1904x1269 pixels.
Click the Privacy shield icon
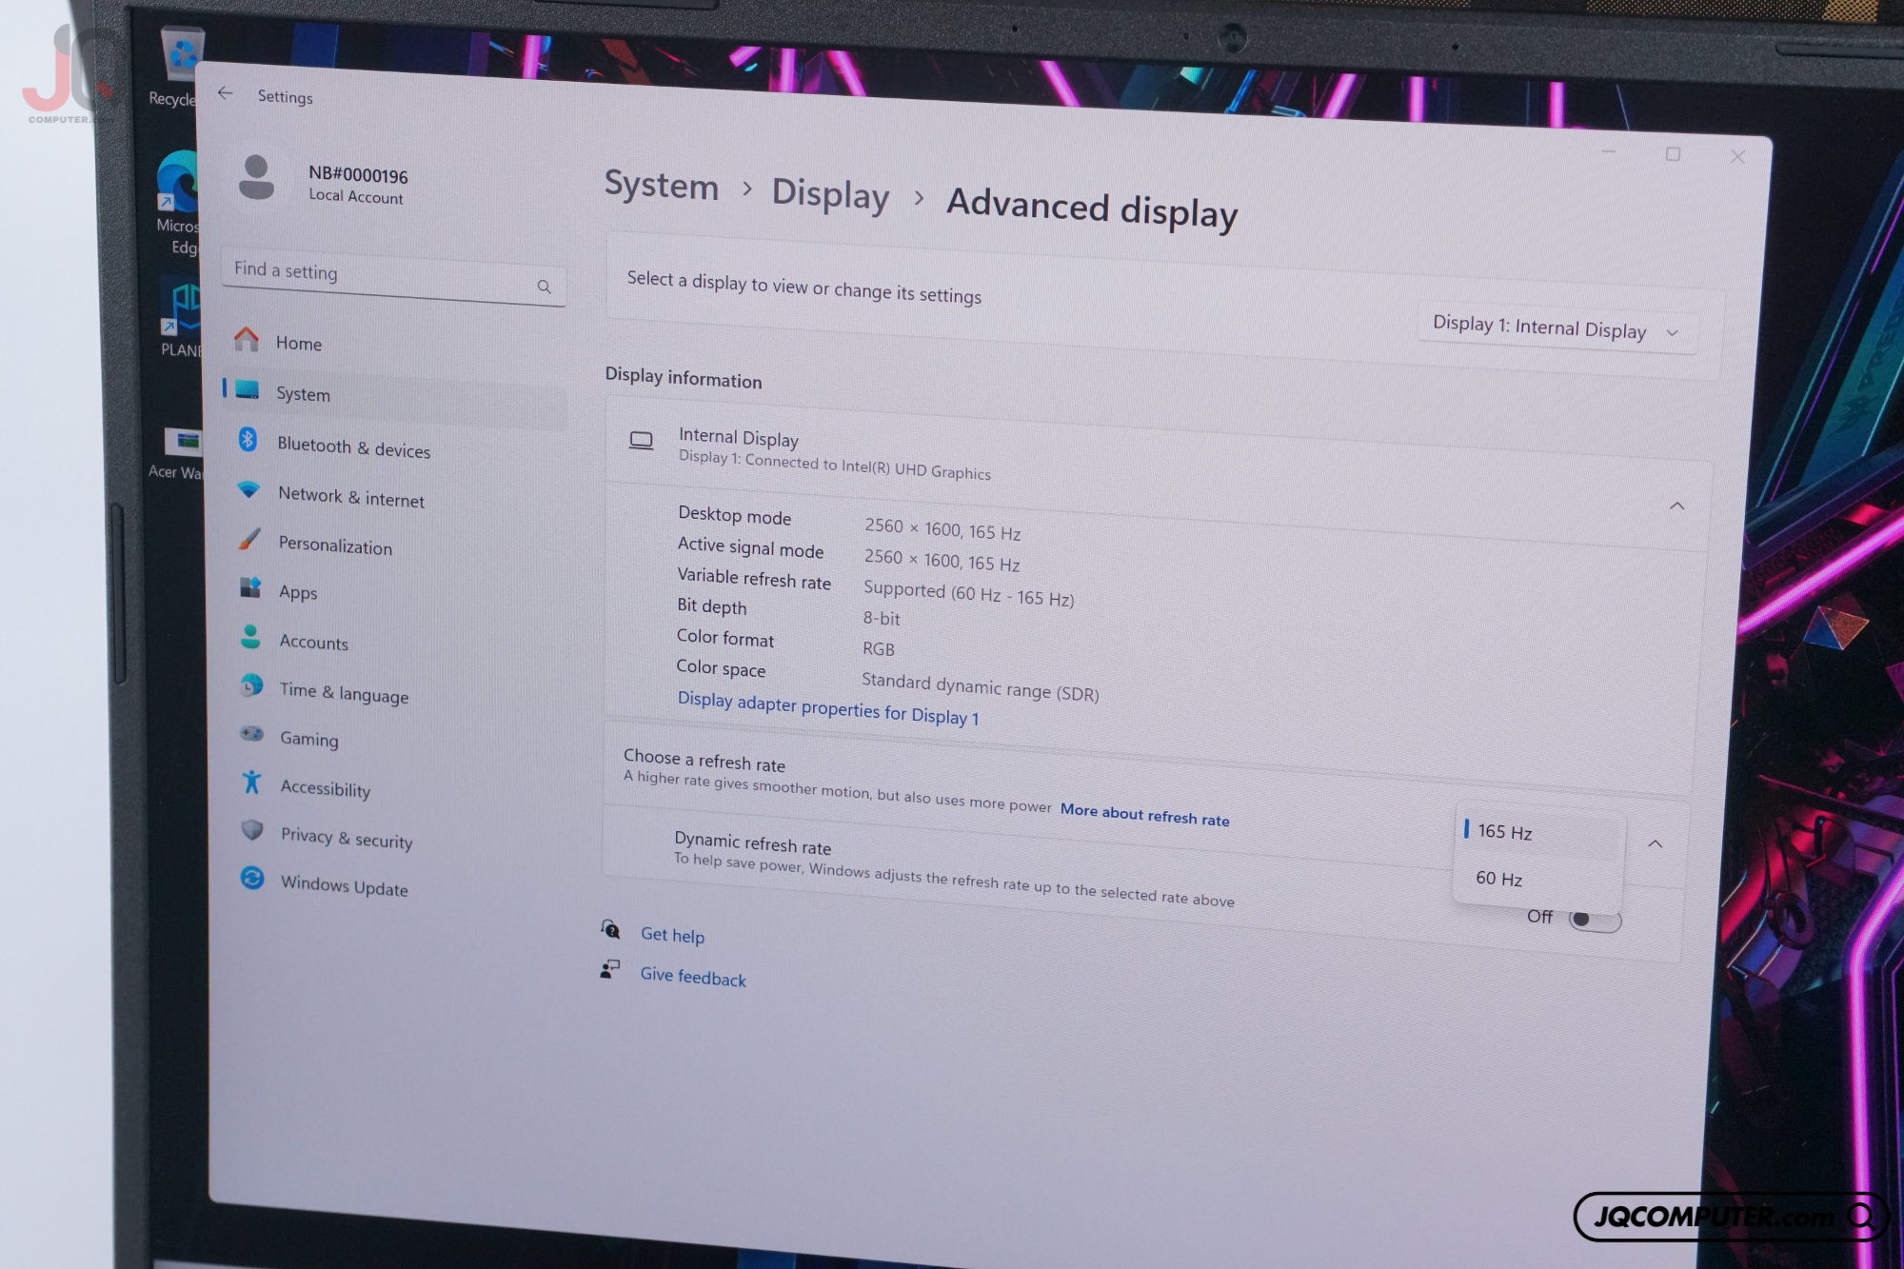tap(252, 830)
